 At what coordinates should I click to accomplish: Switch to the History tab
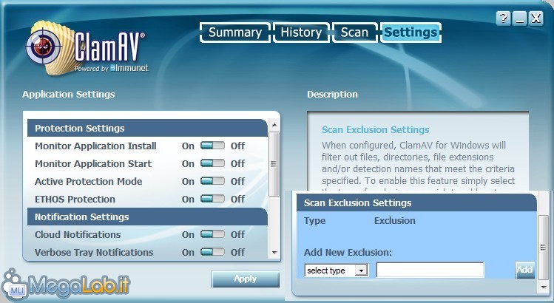[x=301, y=33]
